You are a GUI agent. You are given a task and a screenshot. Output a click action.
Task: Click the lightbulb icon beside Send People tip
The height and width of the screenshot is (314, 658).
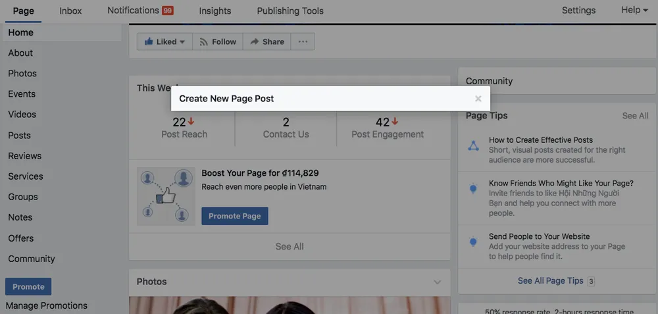pos(473,242)
